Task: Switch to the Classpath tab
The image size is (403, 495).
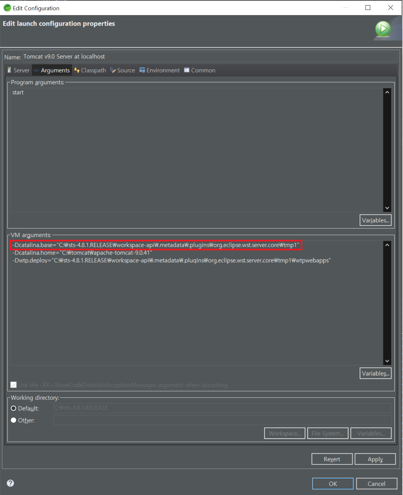Action: tap(90, 70)
